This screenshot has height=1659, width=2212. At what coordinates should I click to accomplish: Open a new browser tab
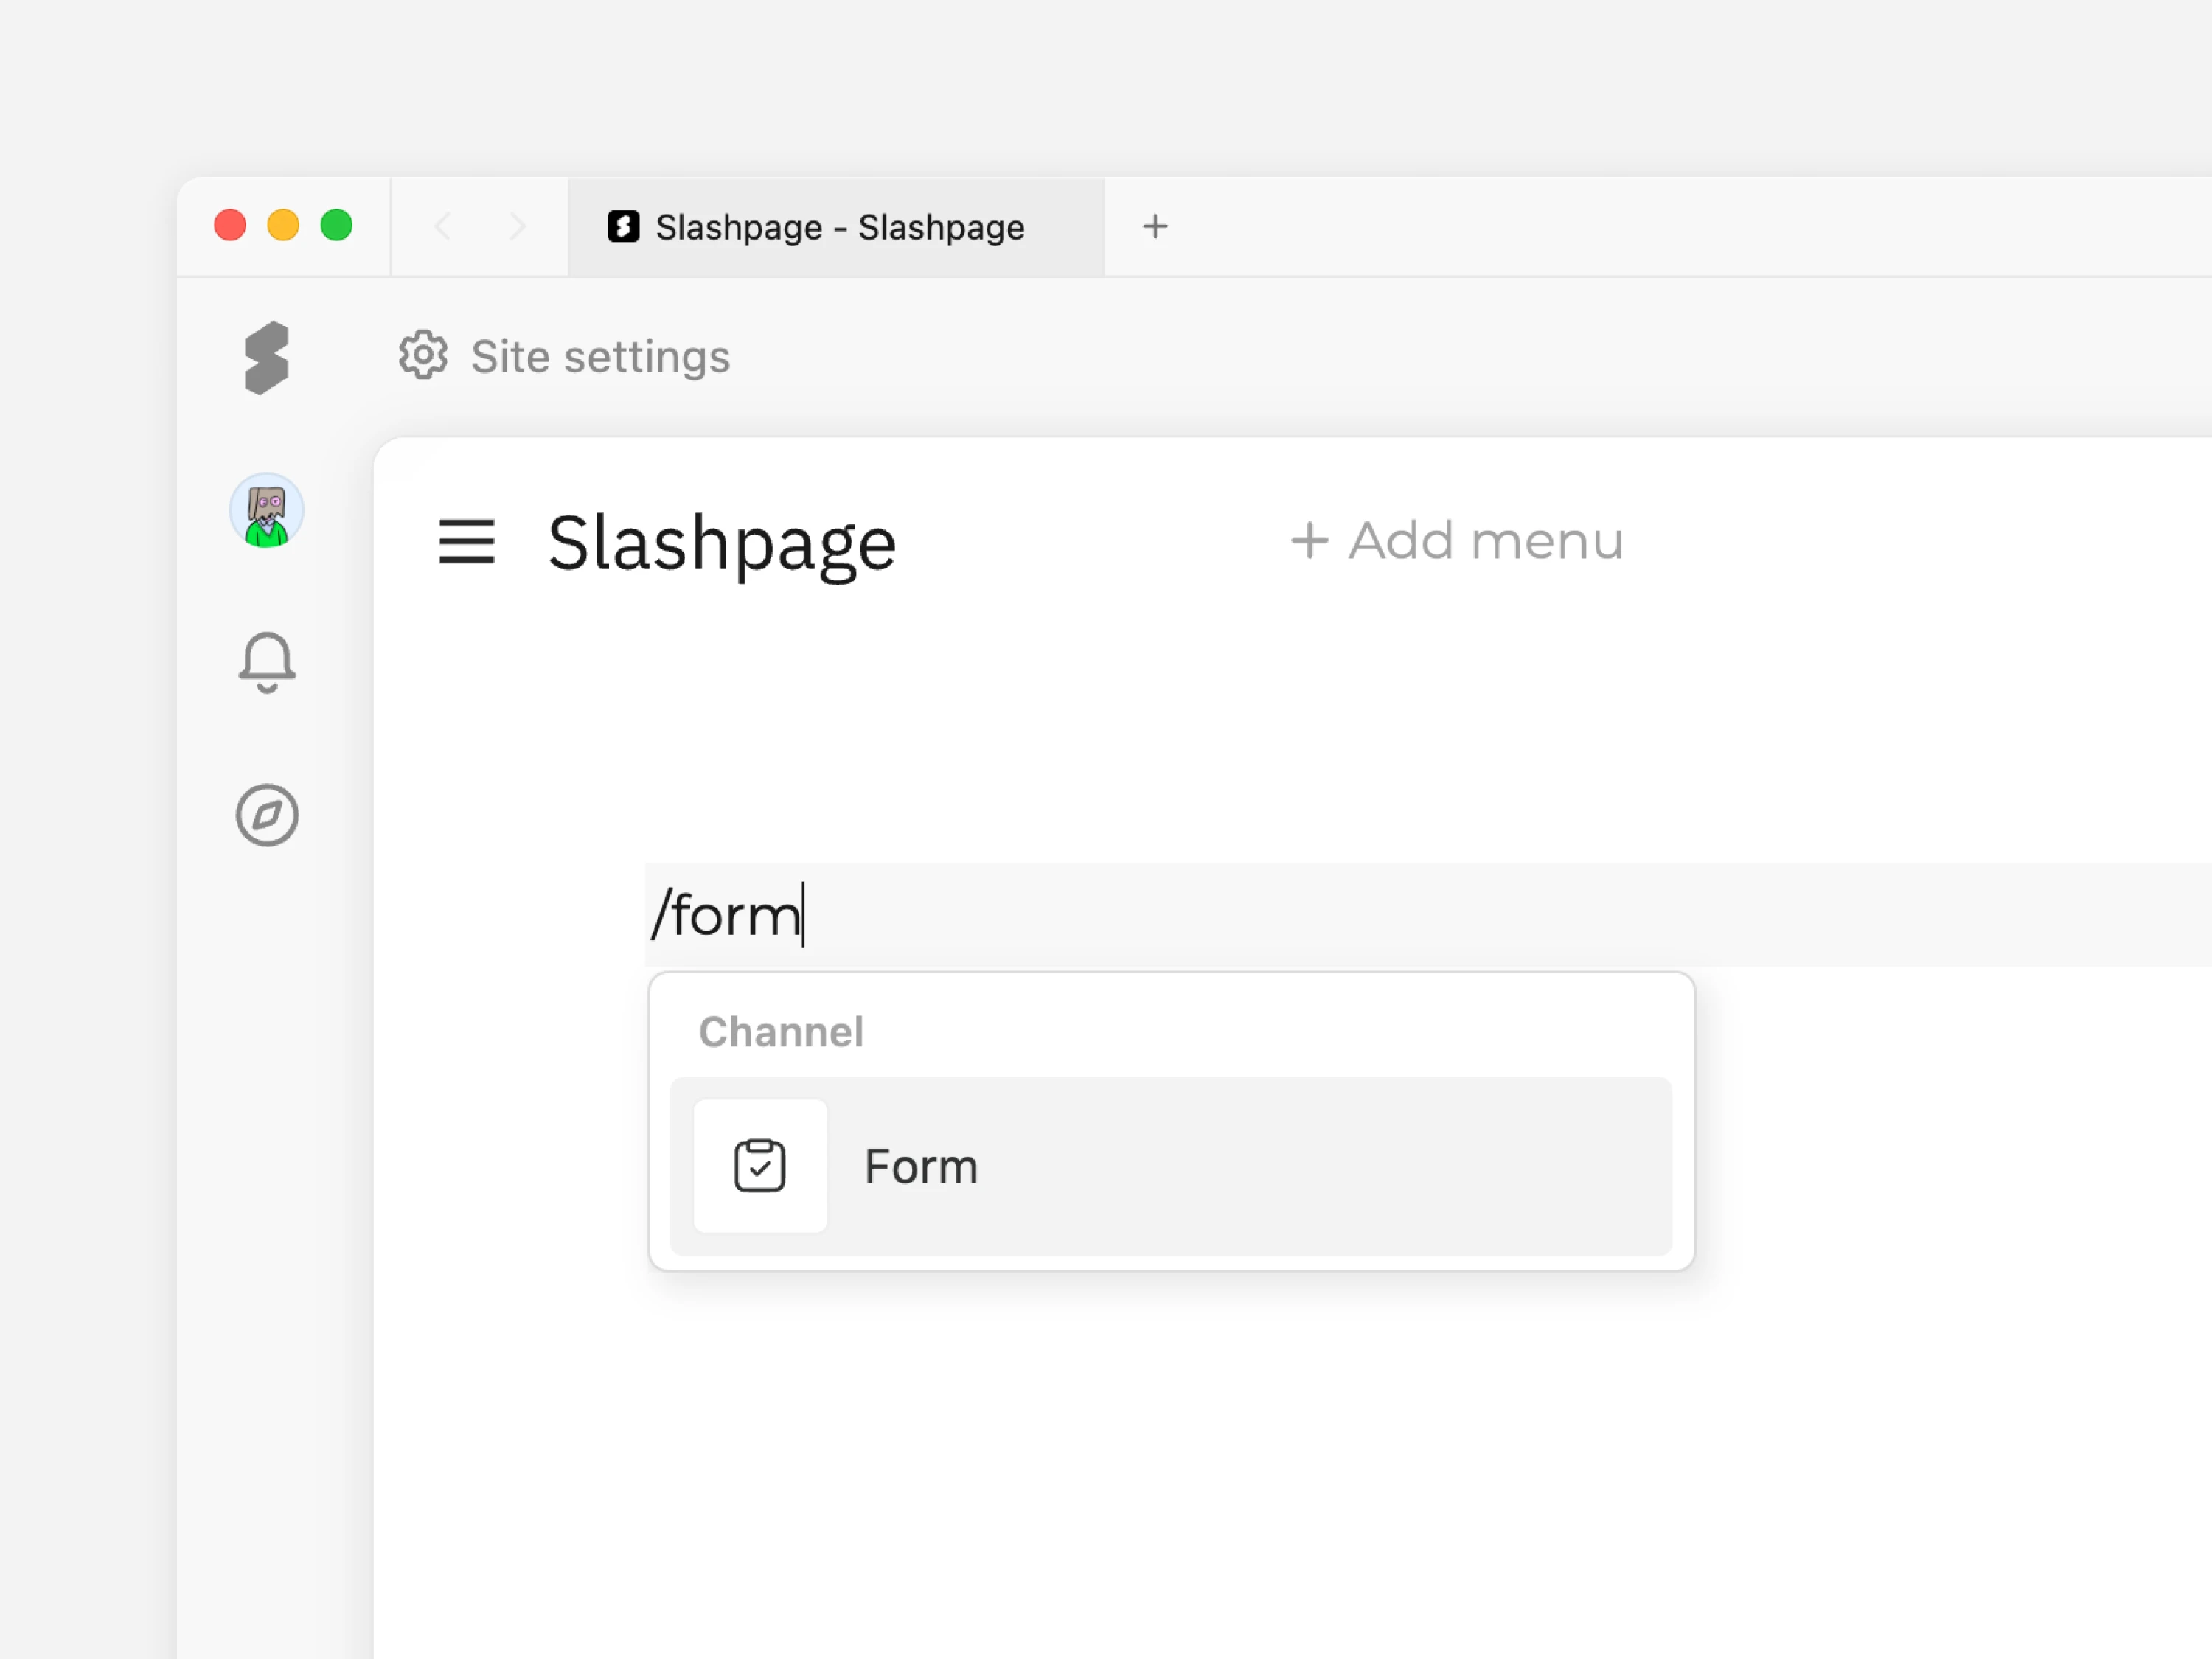[x=1155, y=227]
